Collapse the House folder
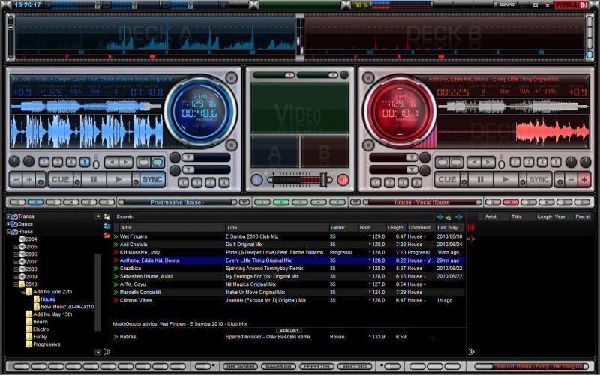Viewport: 600px width, 375px height. [x=8, y=232]
